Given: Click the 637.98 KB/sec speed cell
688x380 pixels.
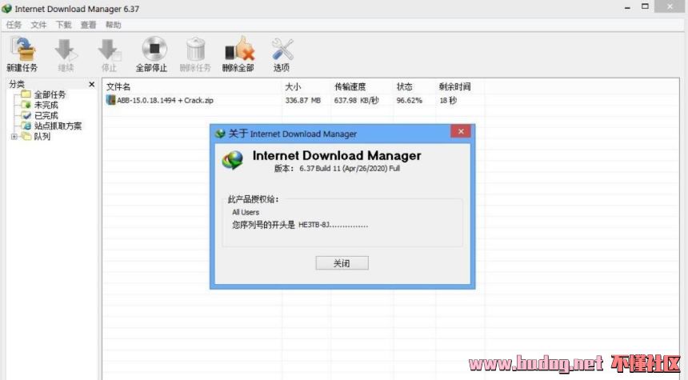Looking at the screenshot, I should pyautogui.click(x=356, y=101).
